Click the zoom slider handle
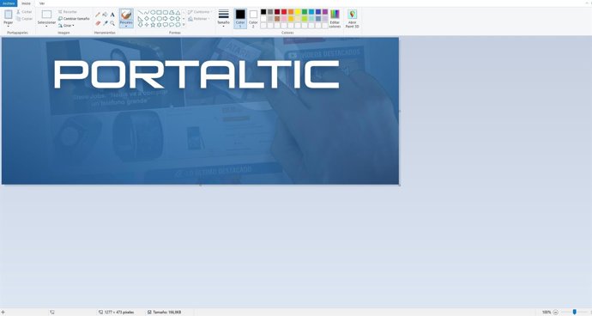The width and height of the screenshot is (592, 316). pos(574,312)
